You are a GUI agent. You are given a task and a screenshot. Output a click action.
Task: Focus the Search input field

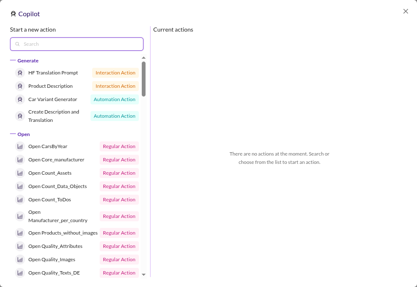77,44
